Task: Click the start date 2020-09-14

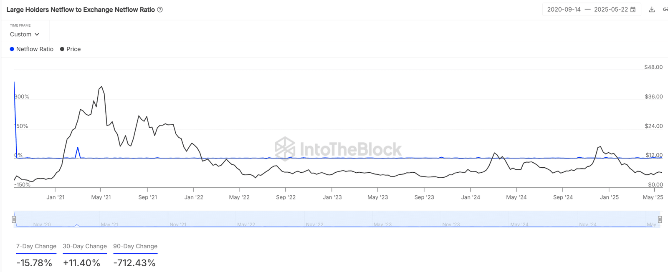Action: tap(564, 10)
